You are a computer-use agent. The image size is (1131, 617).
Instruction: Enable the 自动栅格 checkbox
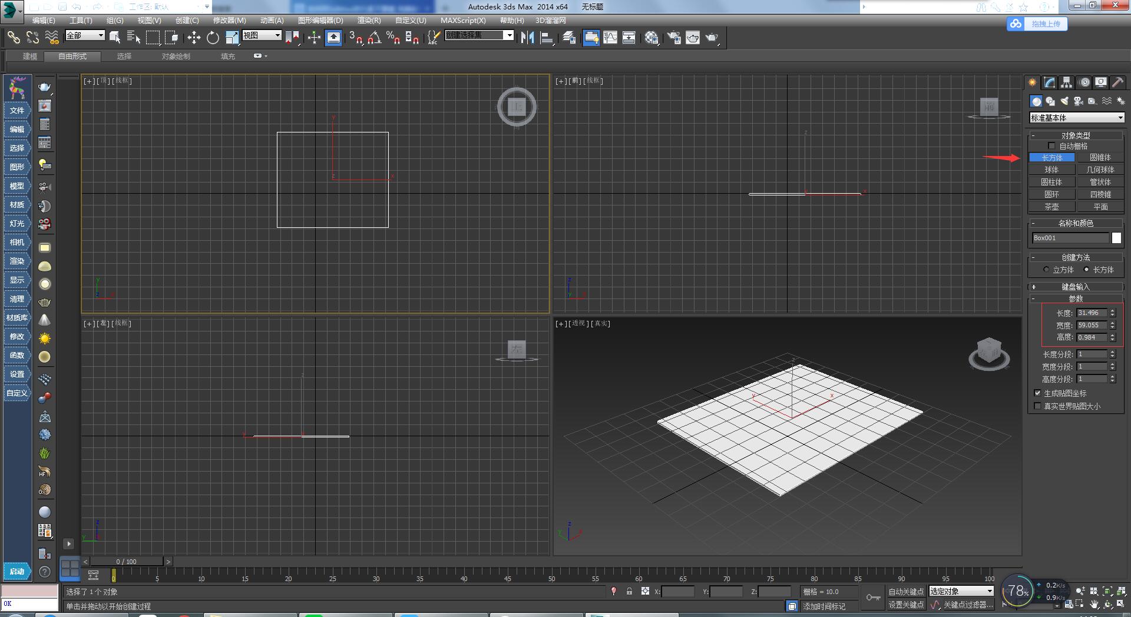(1052, 145)
